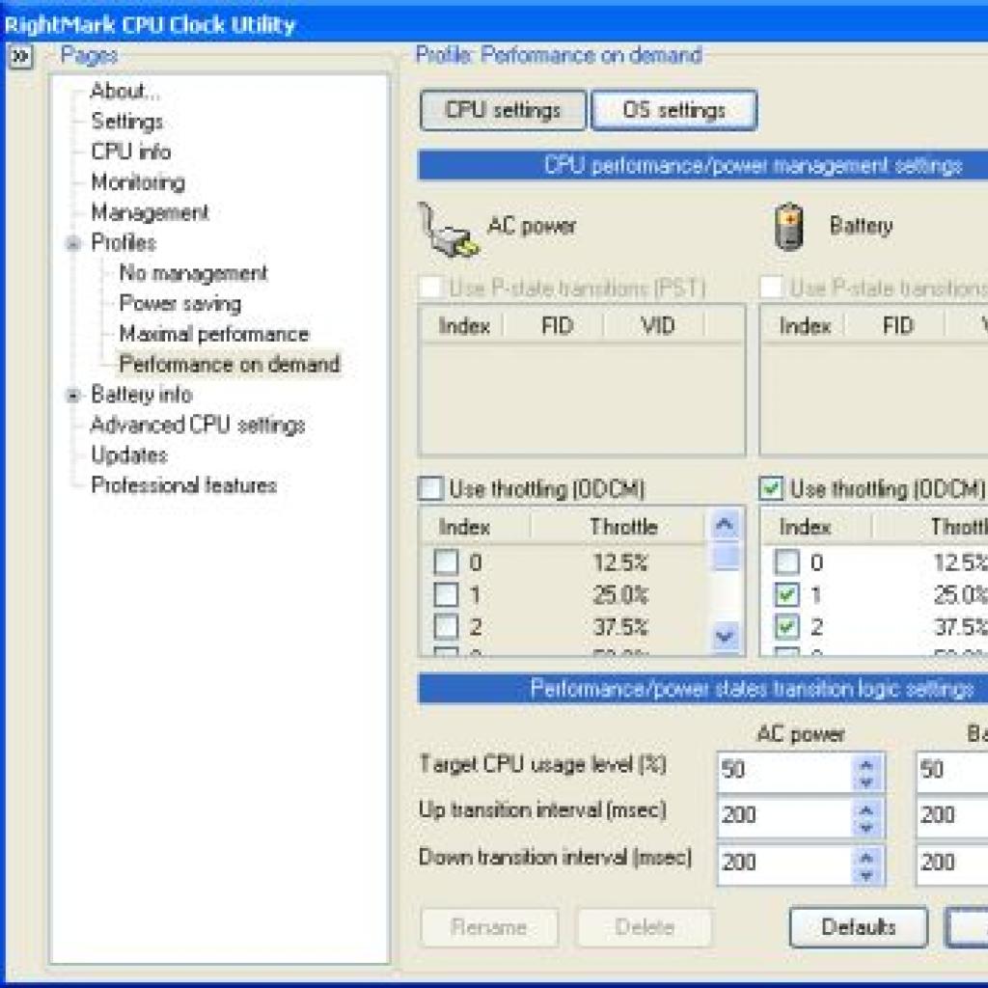988x988 pixels.
Task: Focus AC Target CPU usage level field
Action: pyautogui.click(x=785, y=771)
